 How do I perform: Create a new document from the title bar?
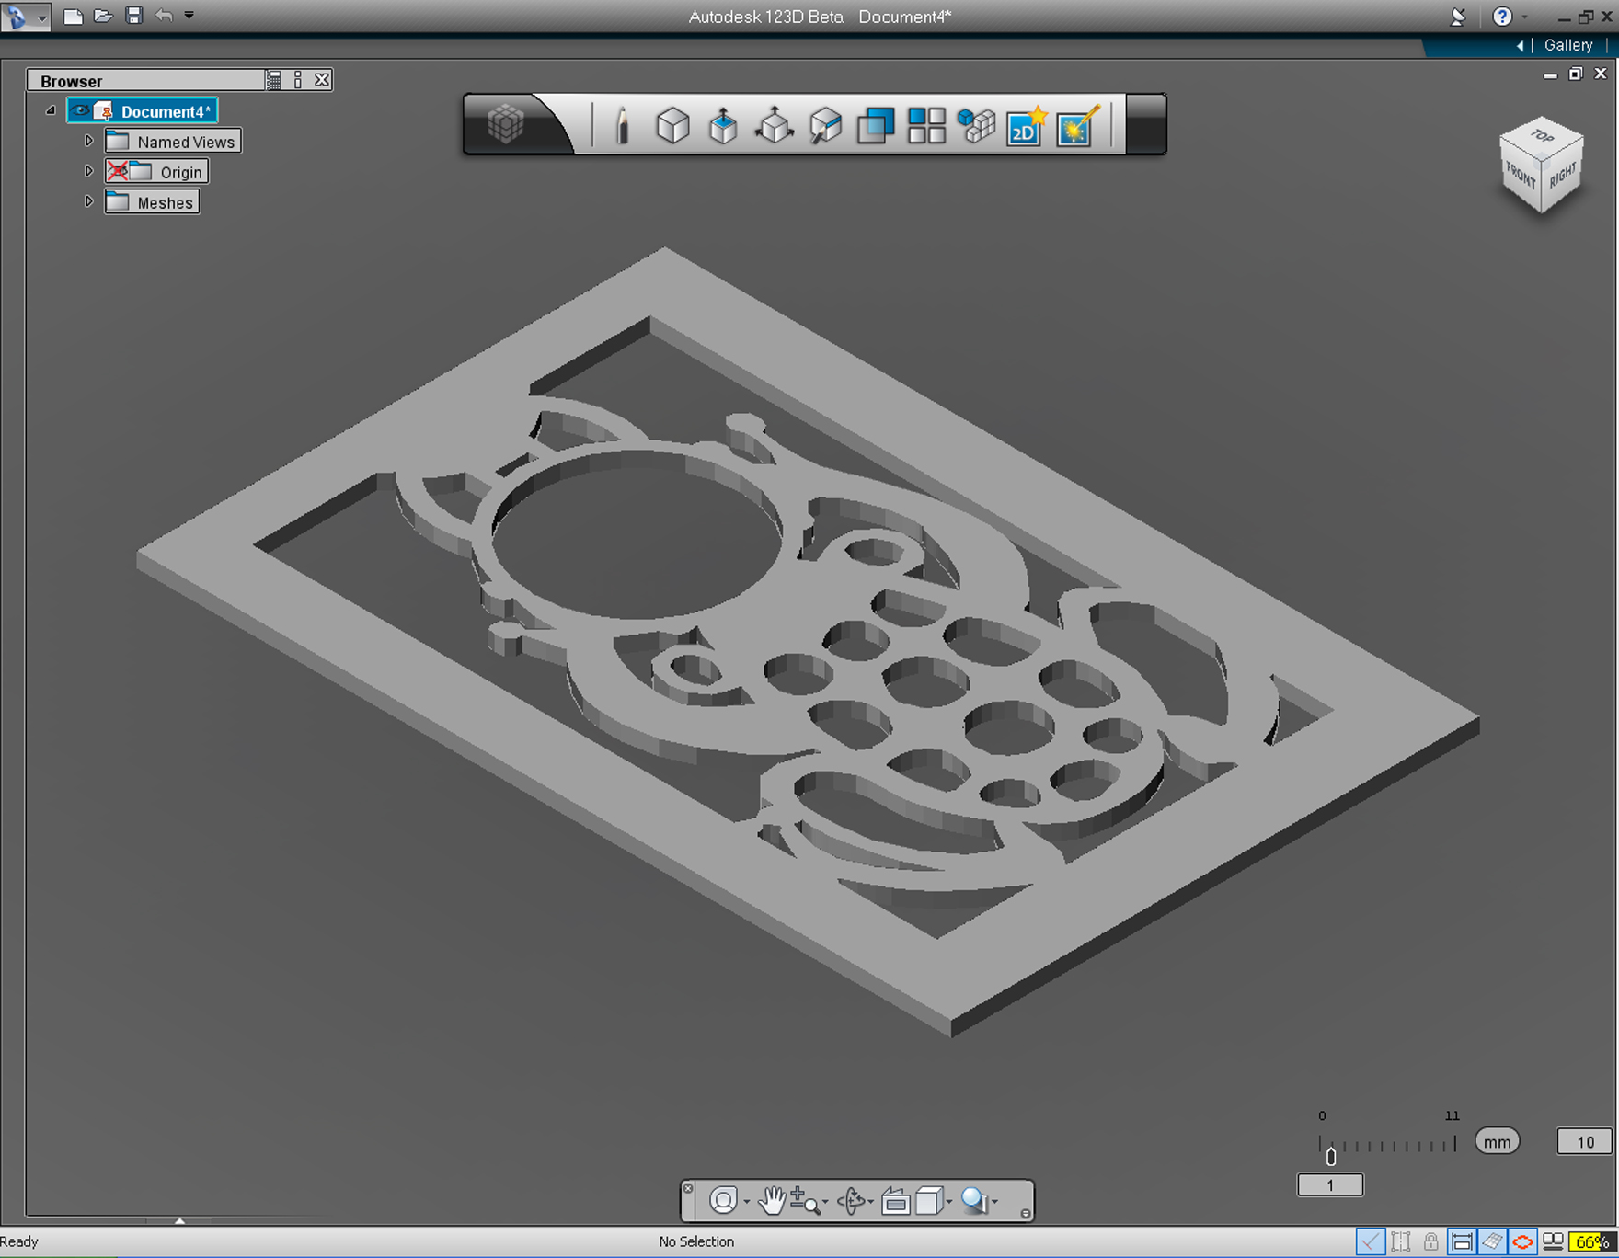(73, 16)
